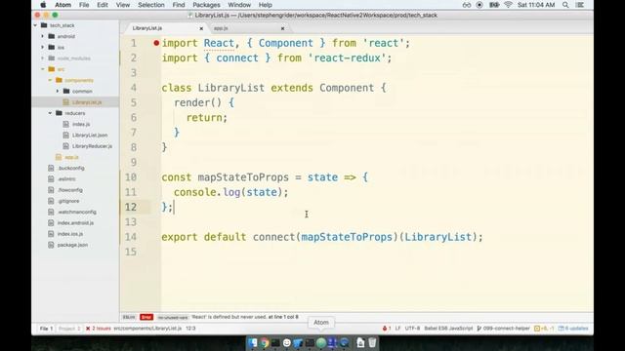
Task: Expand the android folder
Action: 43,36
